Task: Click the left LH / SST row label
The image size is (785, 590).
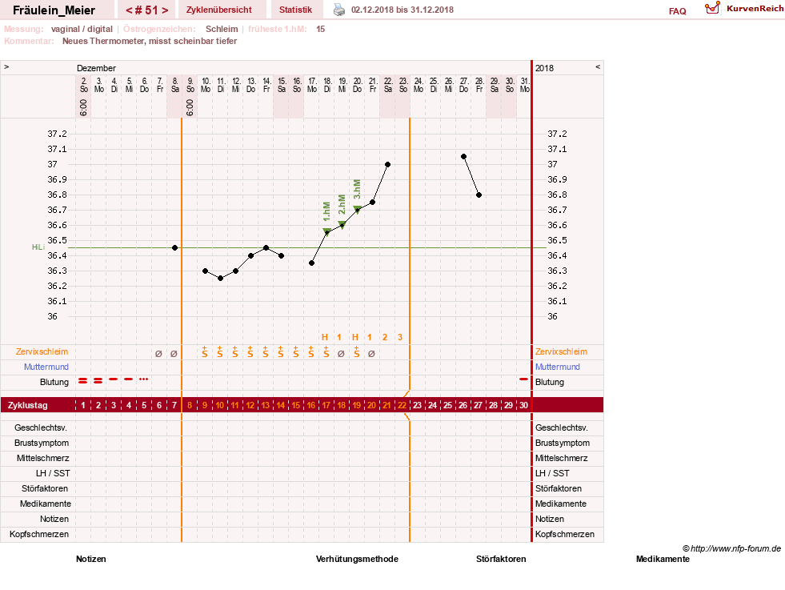Action: (53, 473)
